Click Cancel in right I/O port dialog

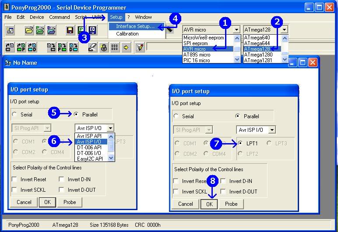(x=185, y=204)
